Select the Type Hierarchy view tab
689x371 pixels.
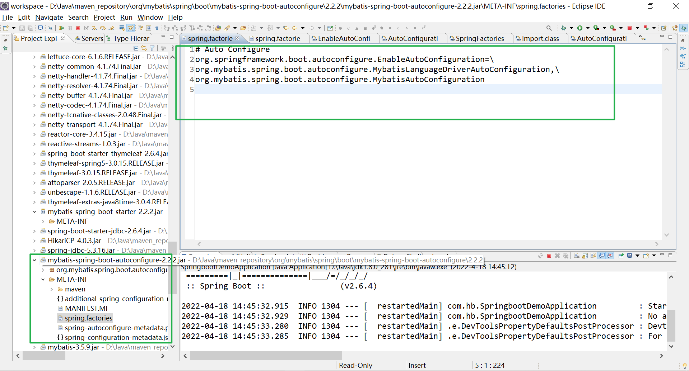[128, 38]
